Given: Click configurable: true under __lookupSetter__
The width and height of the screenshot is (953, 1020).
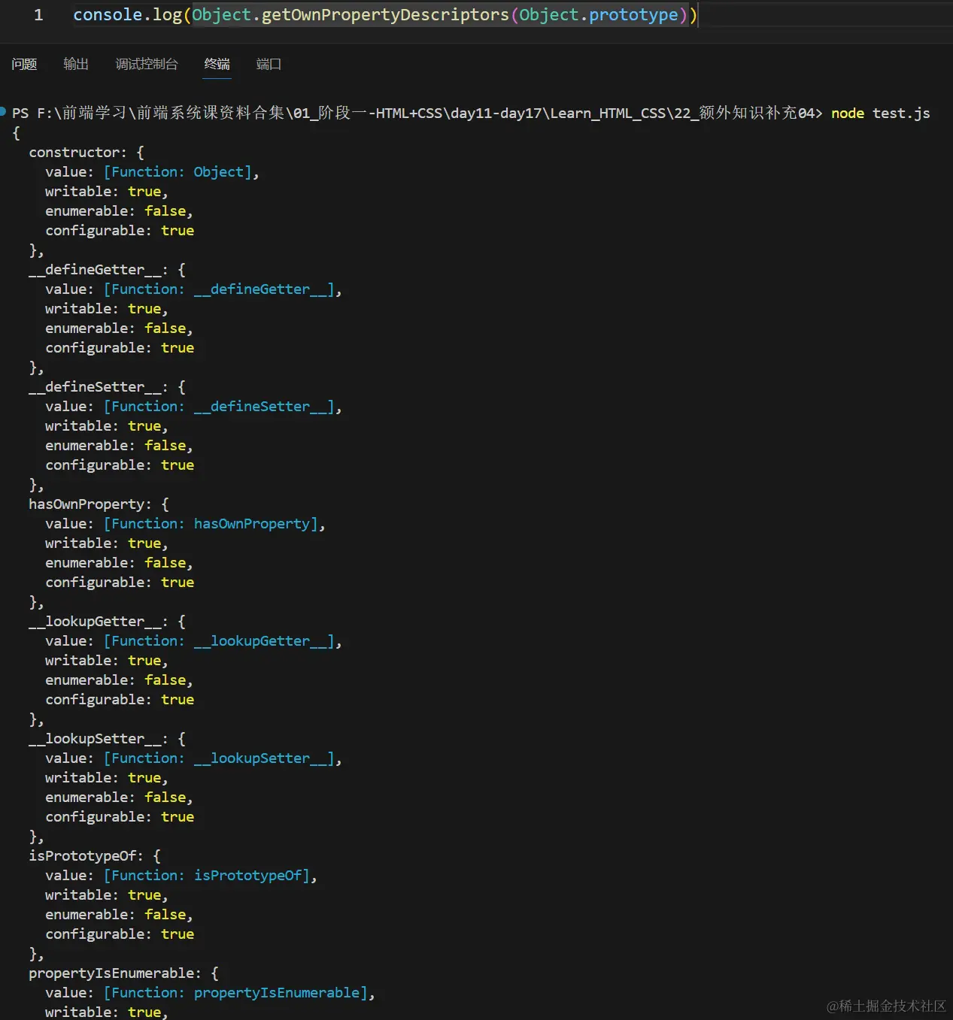Looking at the screenshot, I should 120,816.
